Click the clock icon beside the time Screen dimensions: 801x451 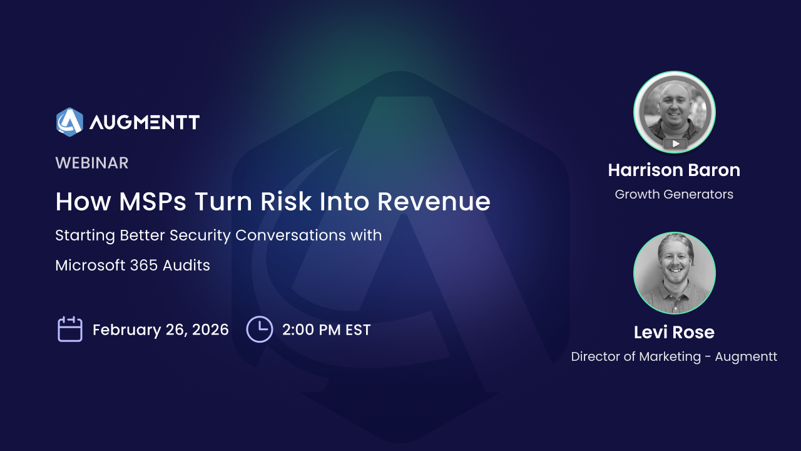point(259,329)
